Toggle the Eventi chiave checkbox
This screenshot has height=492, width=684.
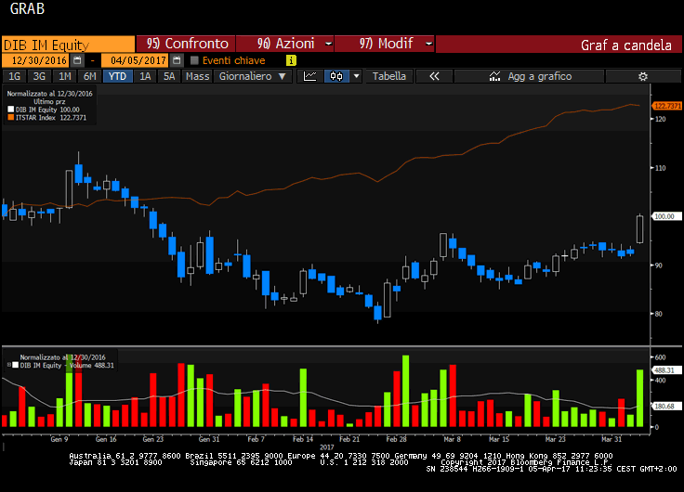(194, 60)
